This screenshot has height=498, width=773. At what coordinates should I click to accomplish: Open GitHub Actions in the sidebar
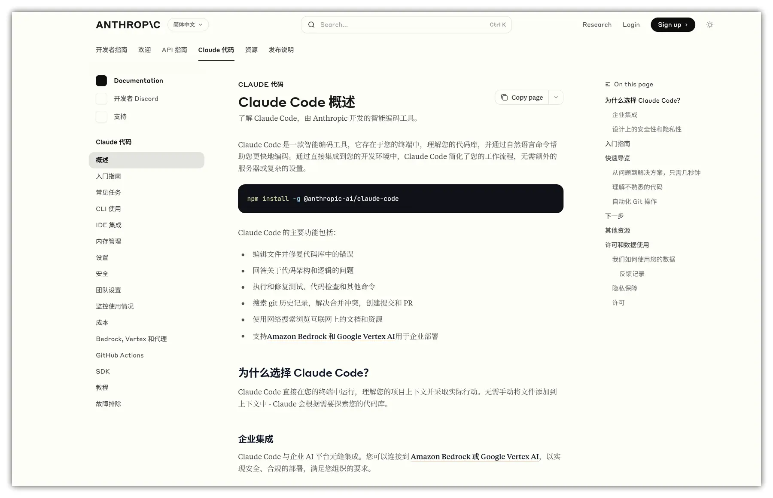click(x=120, y=355)
